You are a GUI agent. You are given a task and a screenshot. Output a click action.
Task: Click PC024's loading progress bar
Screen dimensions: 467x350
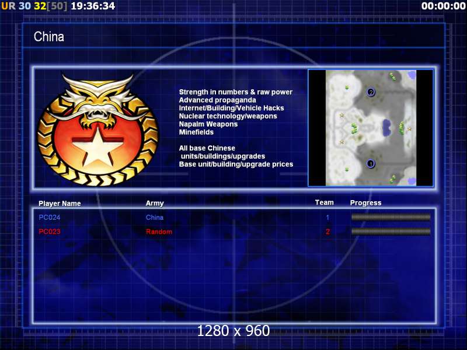(391, 217)
